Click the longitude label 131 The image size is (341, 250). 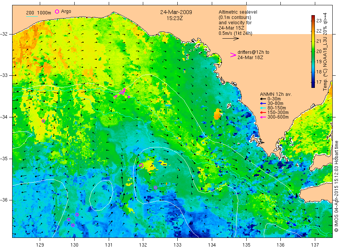click(109, 245)
